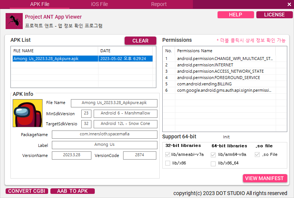Screen dimensions: 294x198
Task: Click the VersionName field 2023.3.28
Action: (71, 155)
